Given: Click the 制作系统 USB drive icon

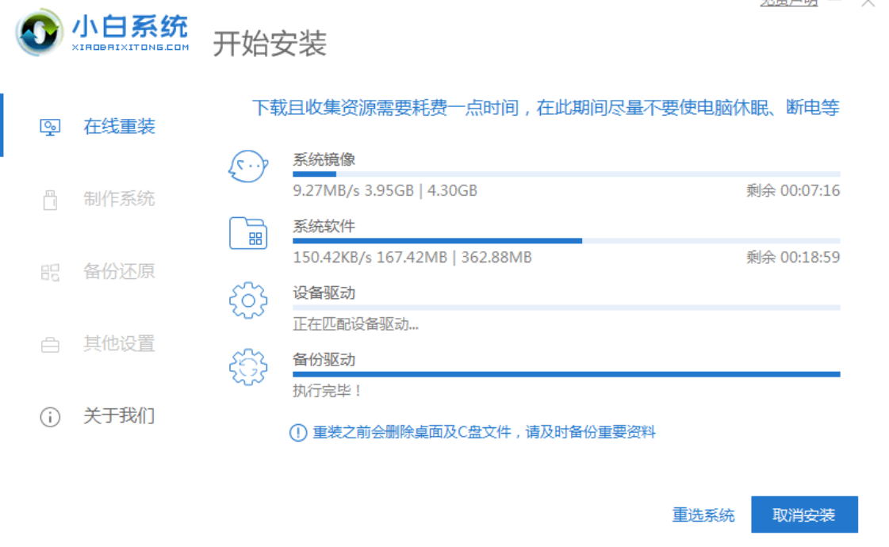Looking at the screenshot, I should click(49, 198).
